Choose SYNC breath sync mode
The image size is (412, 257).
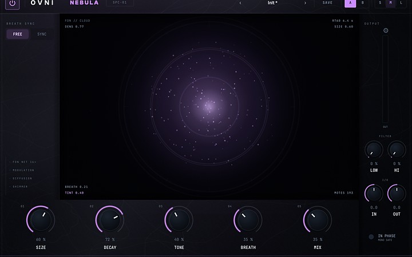[x=42, y=34]
